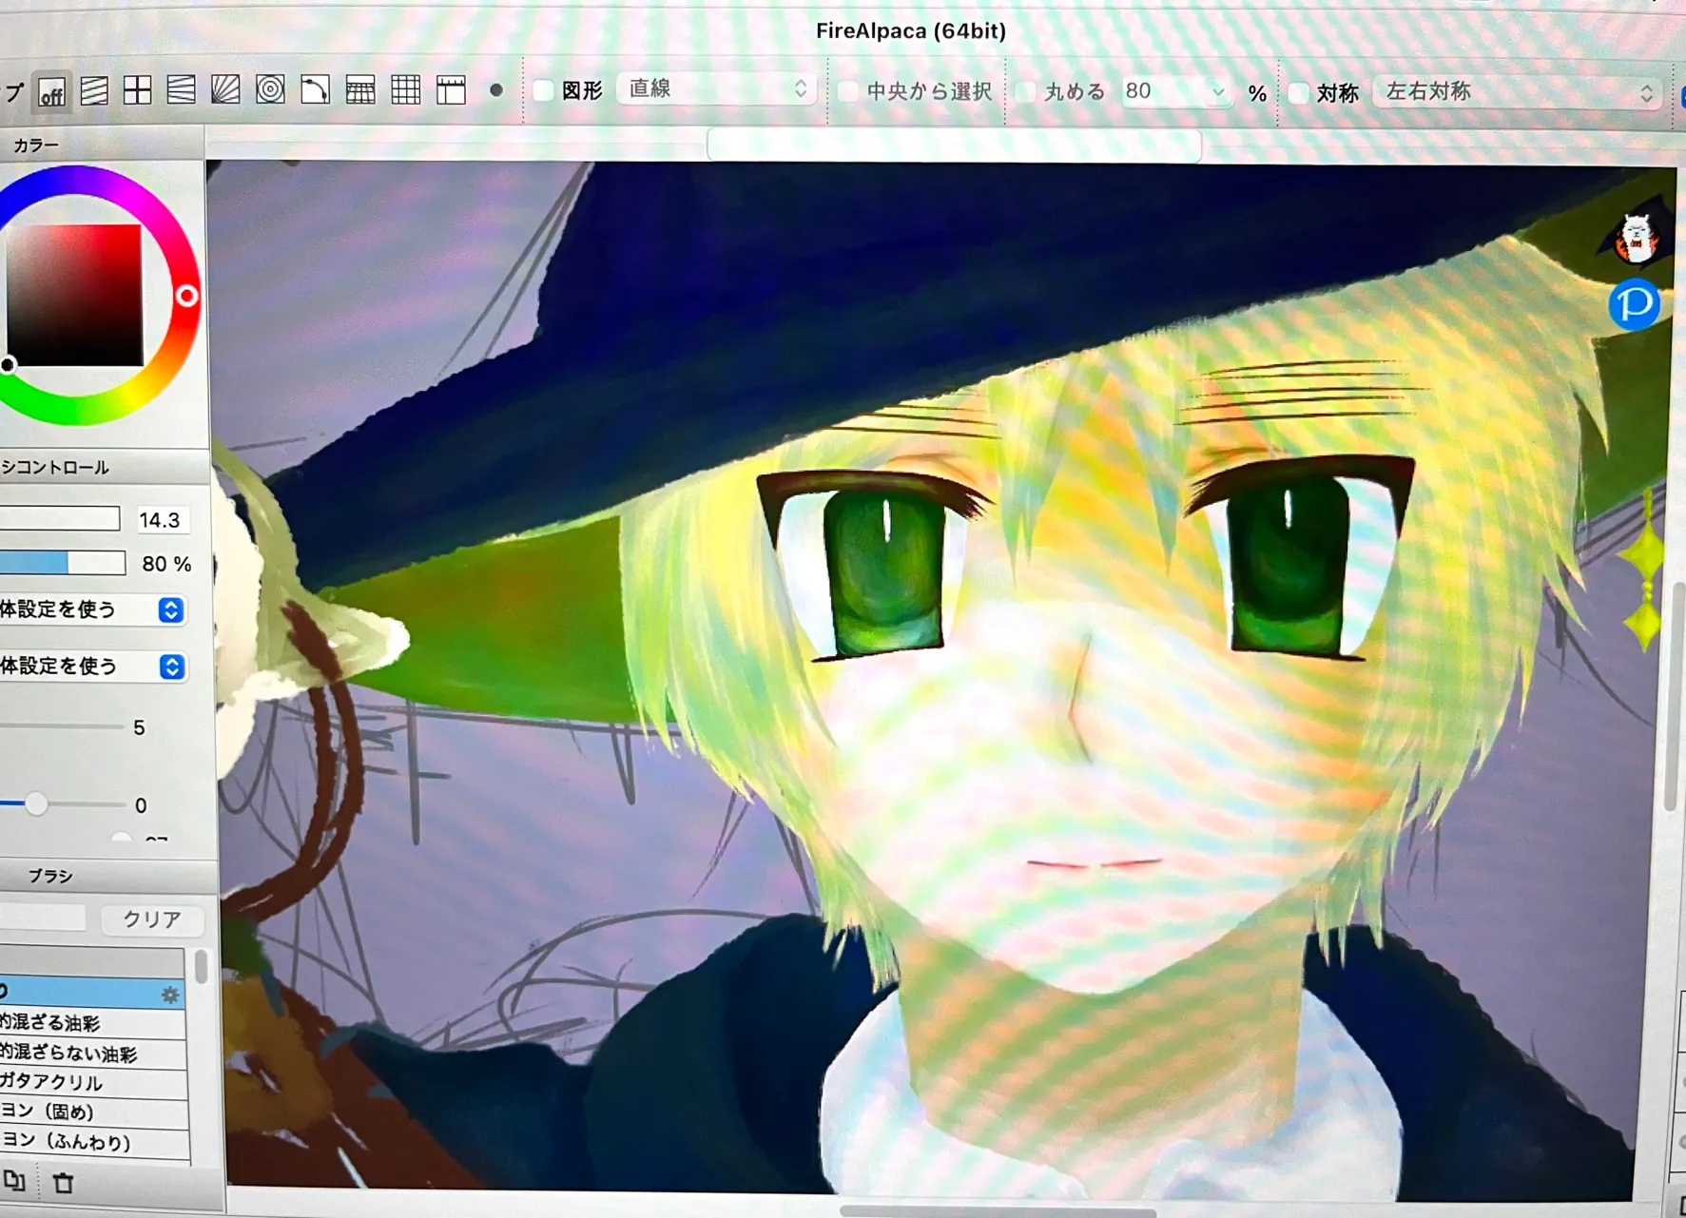Screen dimensions: 1686x1218
Task: Adjust the 80 % opacity slider
Action: pos(63,563)
